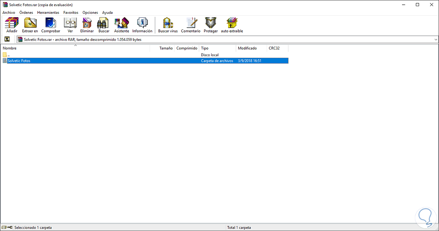Click the Extraer en toolbar icon
This screenshot has width=439, height=231.
coord(30,23)
